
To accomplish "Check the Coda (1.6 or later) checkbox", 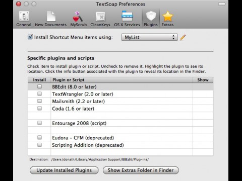I will pos(39,108).
